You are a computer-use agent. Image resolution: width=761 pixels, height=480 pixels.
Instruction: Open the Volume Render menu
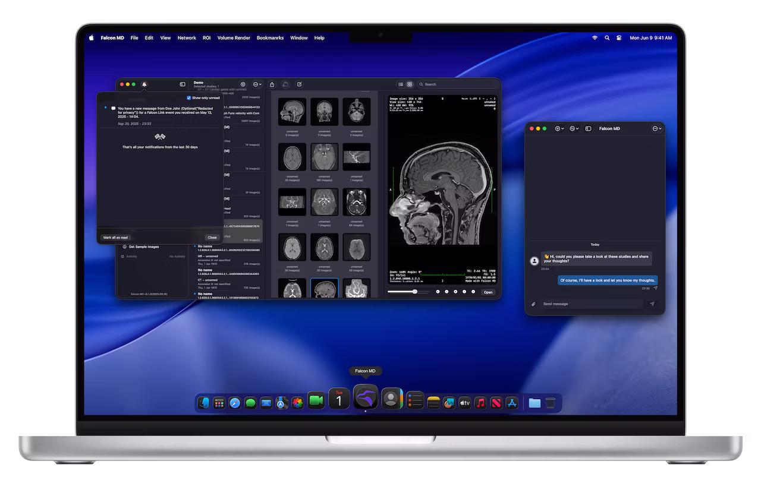pos(234,37)
